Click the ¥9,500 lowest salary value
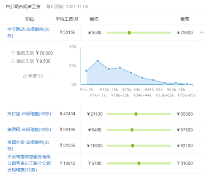 pos(43,61)
